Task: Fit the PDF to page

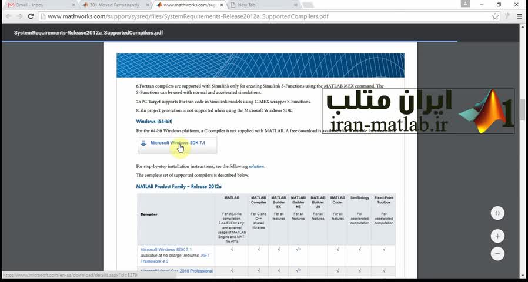Action: (497, 213)
